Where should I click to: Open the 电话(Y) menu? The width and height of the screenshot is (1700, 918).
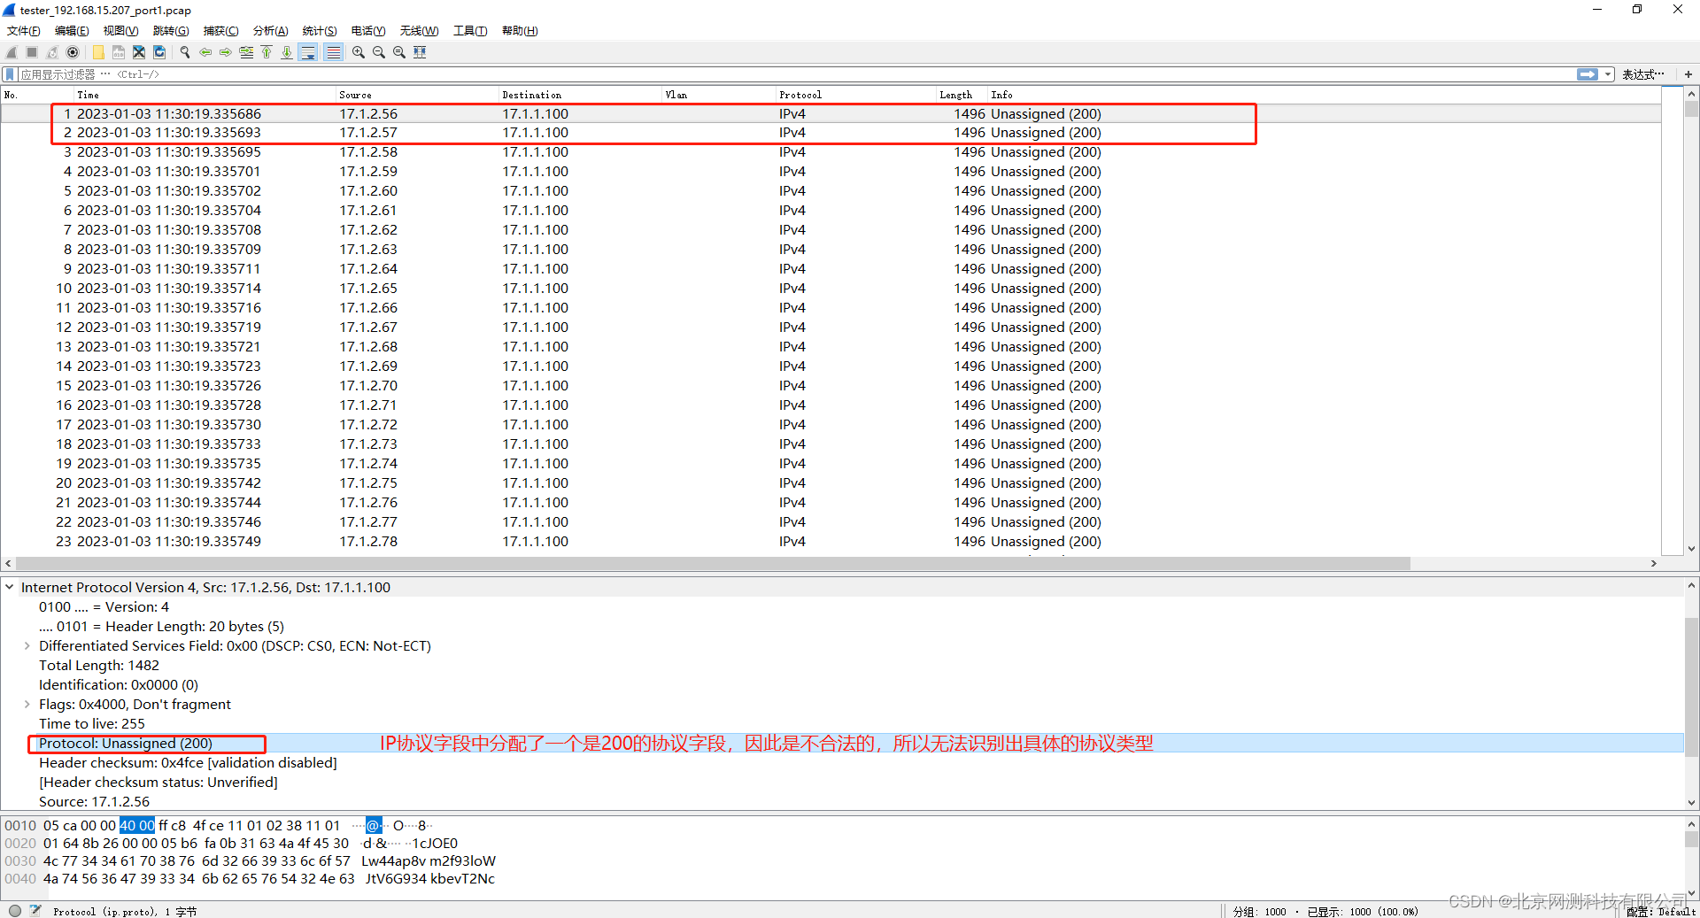click(368, 31)
